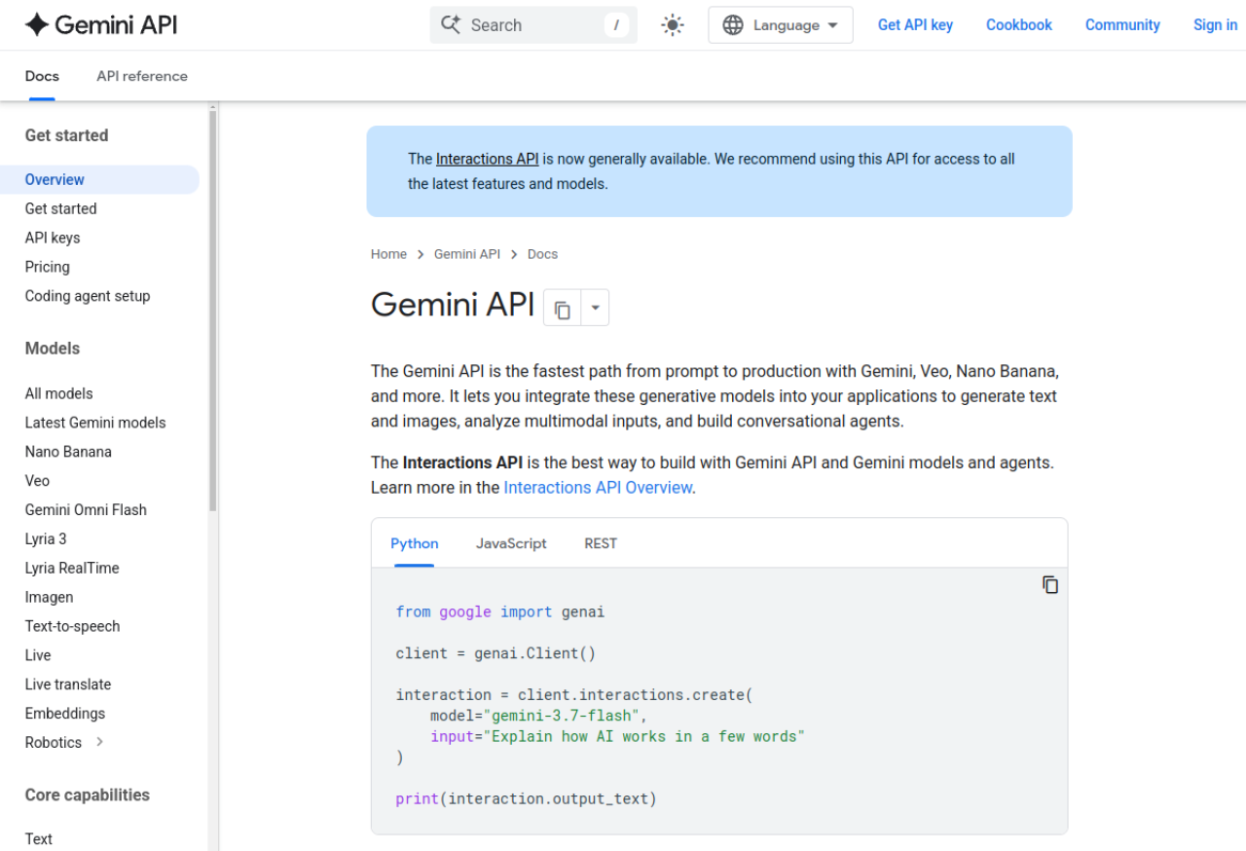Click the search magnifier sparkle icon
This screenshot has width=1246, height=851.
[x=451, y=25]
